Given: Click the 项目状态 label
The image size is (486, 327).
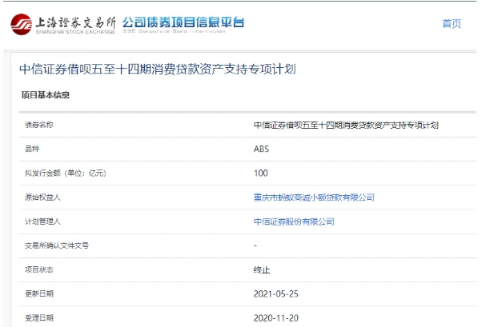Looking at the screenshot, I should pyautogui.click(x=39, y=269).
